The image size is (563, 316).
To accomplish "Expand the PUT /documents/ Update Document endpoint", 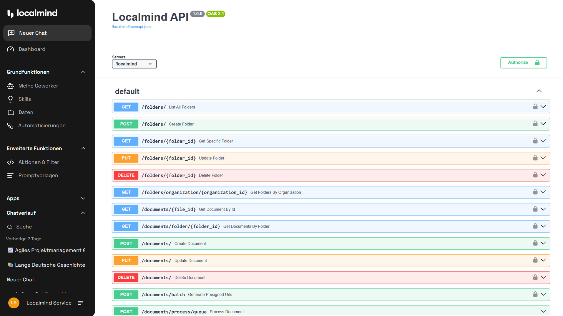I will pos(543,260).
